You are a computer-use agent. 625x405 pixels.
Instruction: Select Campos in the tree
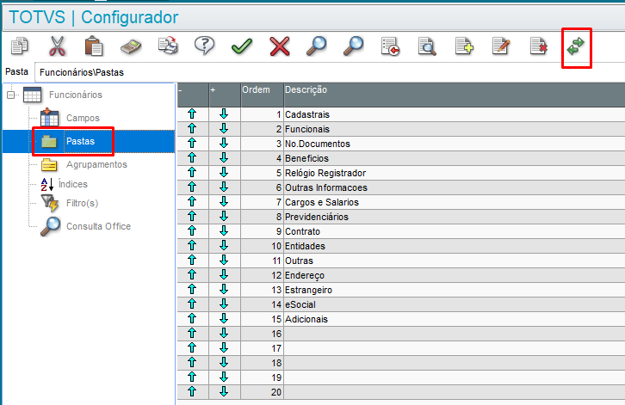tap(83, 118)
